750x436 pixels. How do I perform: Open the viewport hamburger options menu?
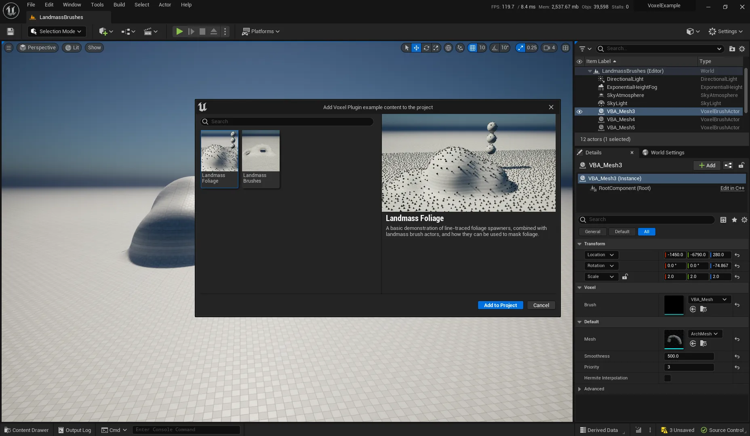tap(8, 48)
